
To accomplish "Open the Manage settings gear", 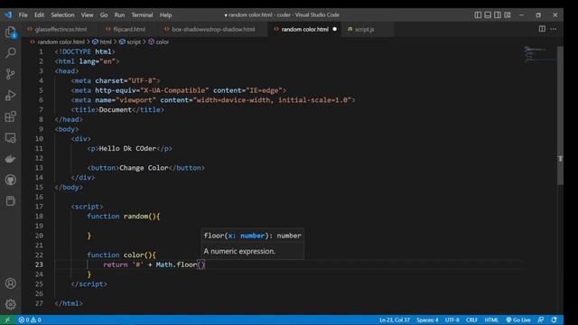I will [x=11, y=304].
